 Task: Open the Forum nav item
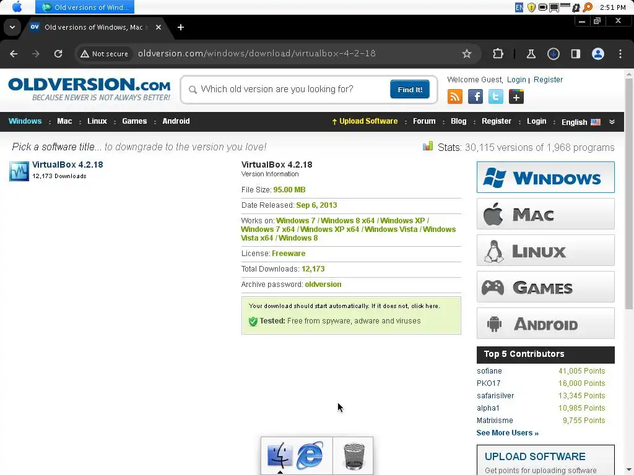pyautogui.click(x=424, y=121)
